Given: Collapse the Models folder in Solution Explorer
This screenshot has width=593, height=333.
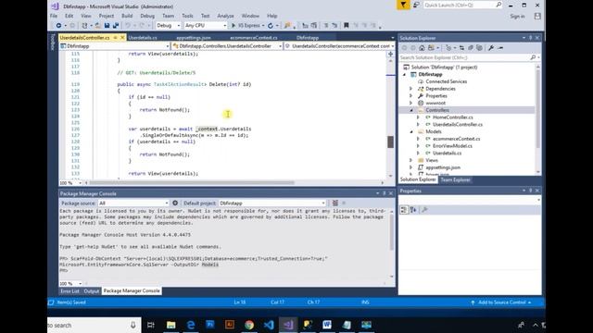Looking at the screenshot, I should tap(411, 131).
